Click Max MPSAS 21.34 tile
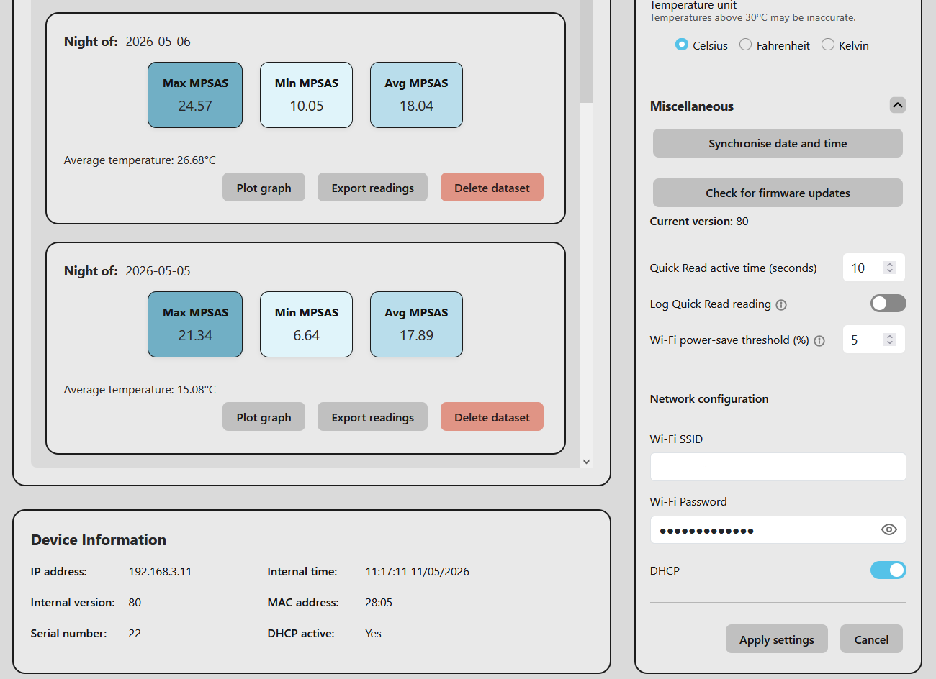Viewport: 936px width, 679px height. pos(195,324)
